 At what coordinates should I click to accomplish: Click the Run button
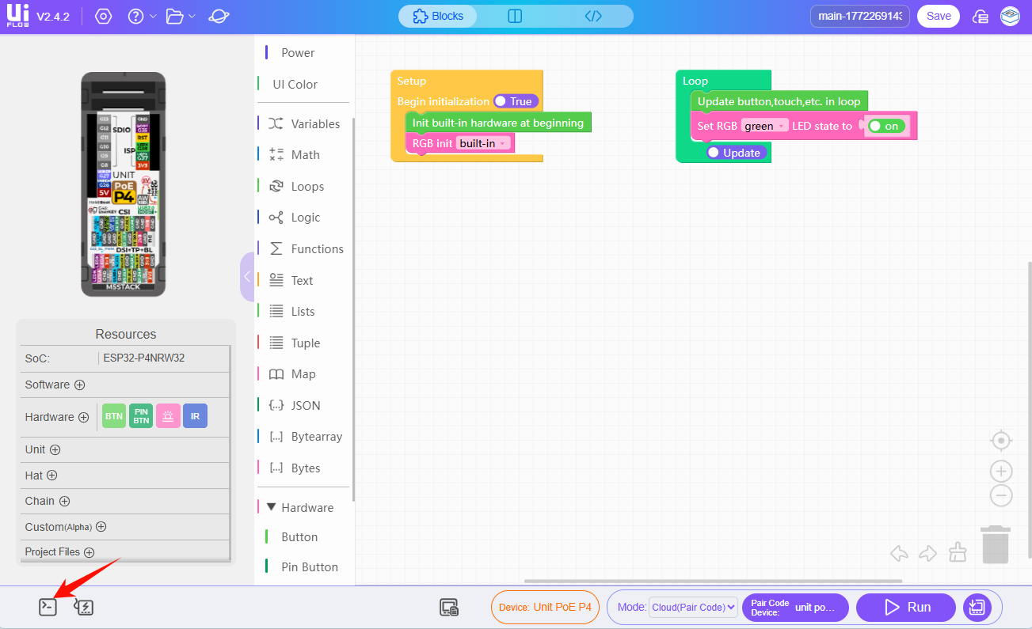906,607
